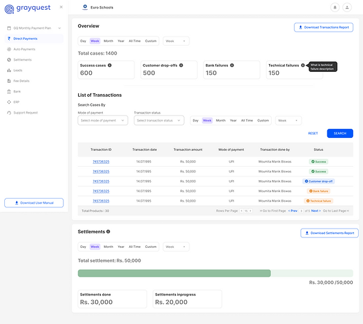Expand GQ Monthly Payment Plan chevron

point(59,28)
